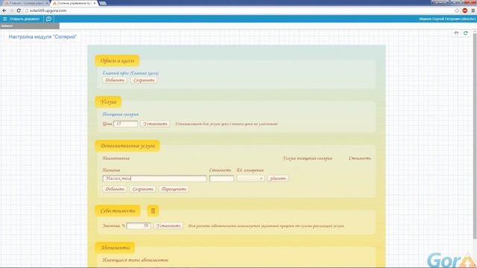Click the Переоценить button
The image size is (477, 268).
tap(174, 189)
